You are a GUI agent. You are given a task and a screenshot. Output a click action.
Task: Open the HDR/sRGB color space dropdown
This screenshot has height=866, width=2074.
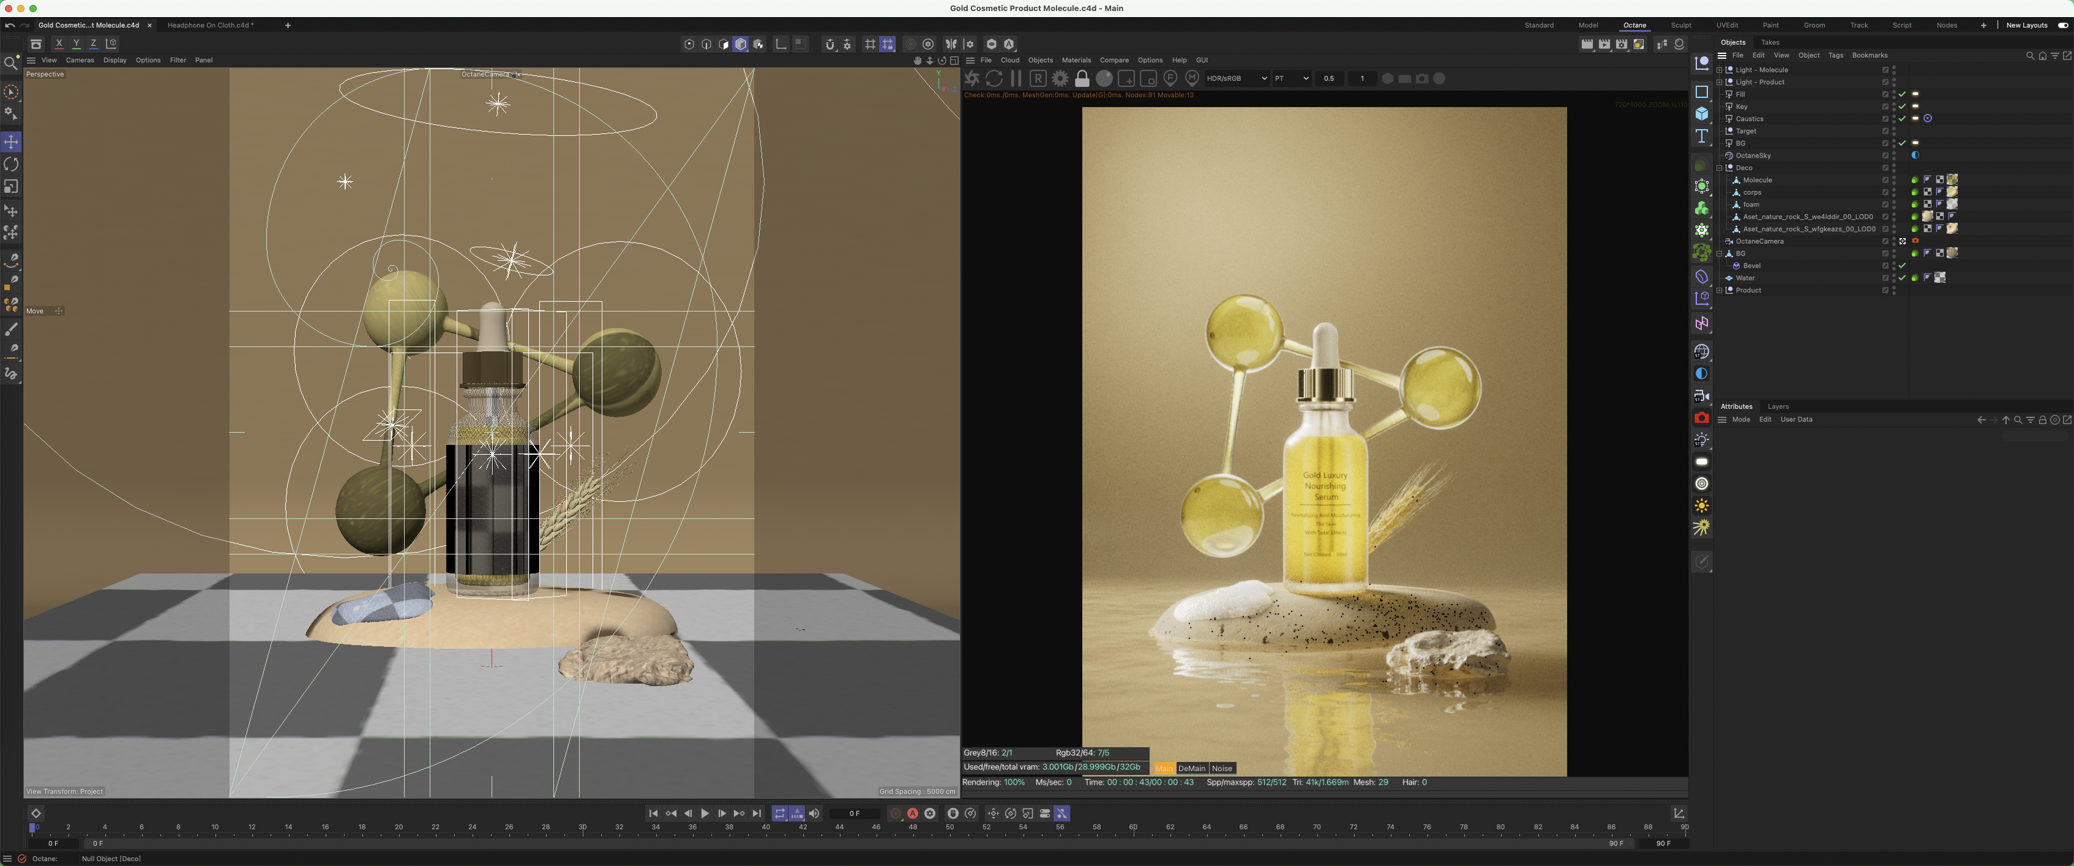[x=1236, y=78]
